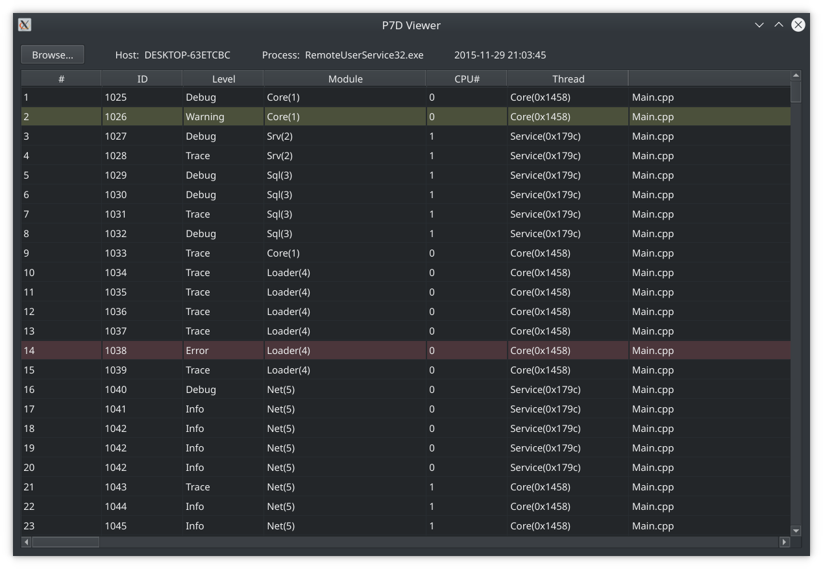
Task: Select the Warning row with ID 1026
Action: 406,116
